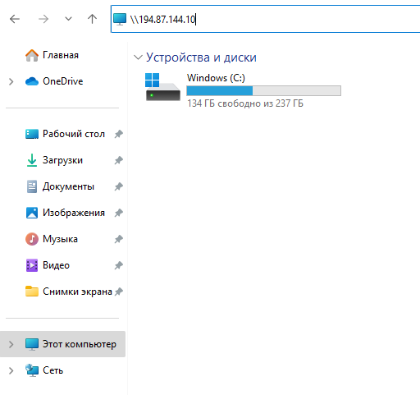
Task: Go up one folder level
Action: [x=92, y=19]
